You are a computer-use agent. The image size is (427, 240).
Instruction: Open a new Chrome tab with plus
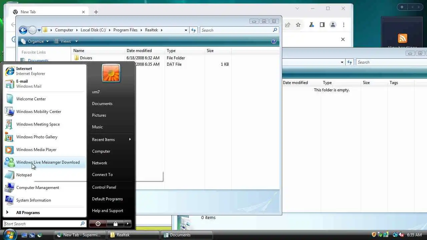tap(96, 12)
